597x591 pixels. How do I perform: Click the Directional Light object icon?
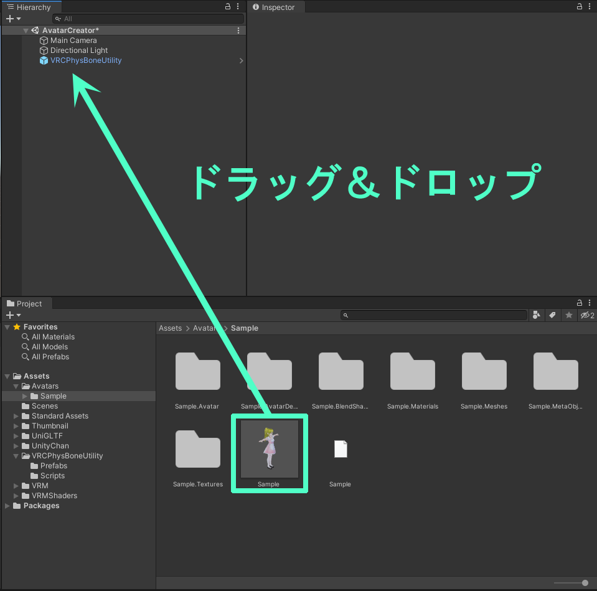pyautogui.click(x=44, y=50)
